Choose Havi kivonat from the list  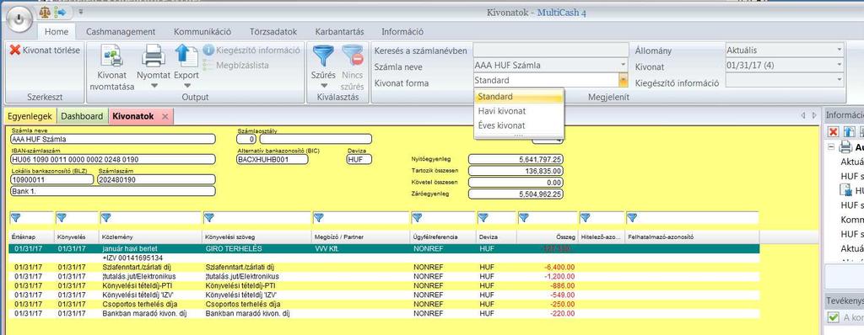pos(519,111)
